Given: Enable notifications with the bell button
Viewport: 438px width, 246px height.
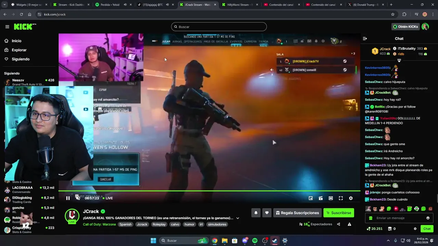Looking at the screenshot, I should point(256,213).
